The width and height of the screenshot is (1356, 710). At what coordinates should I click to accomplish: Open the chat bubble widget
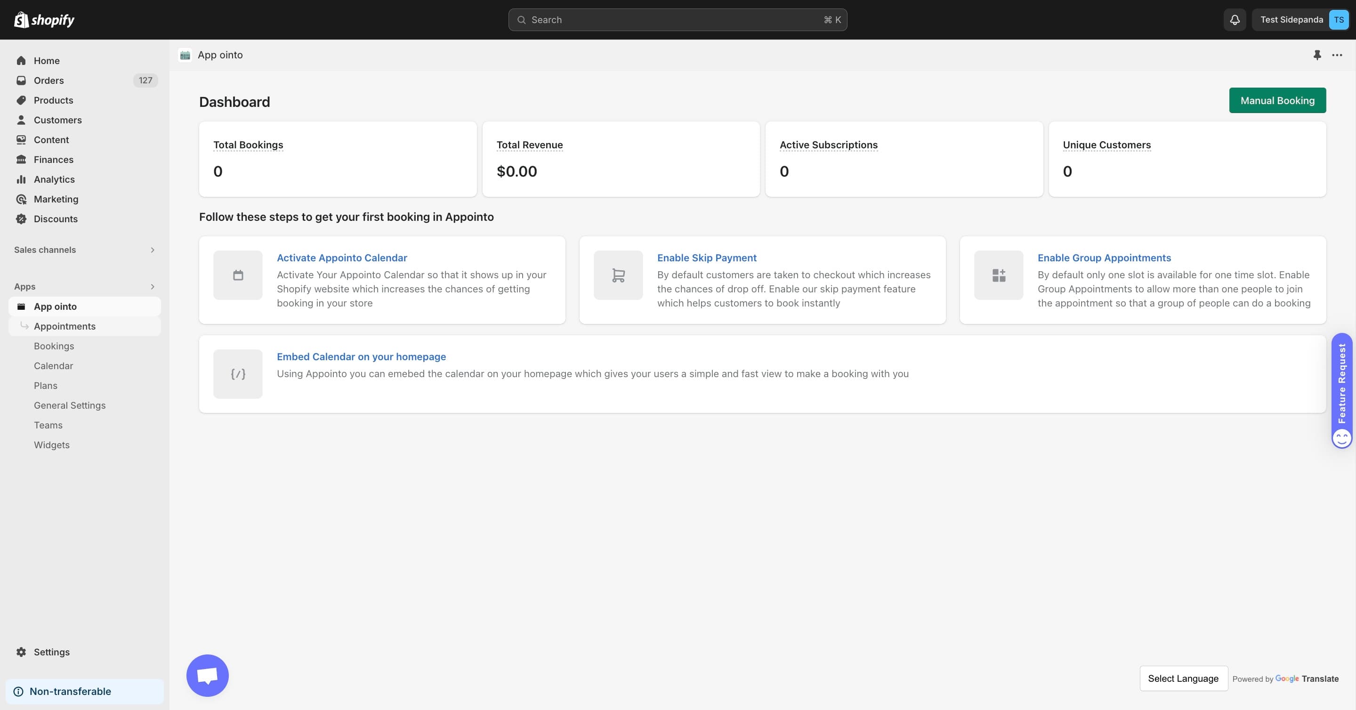coord(207,675)
